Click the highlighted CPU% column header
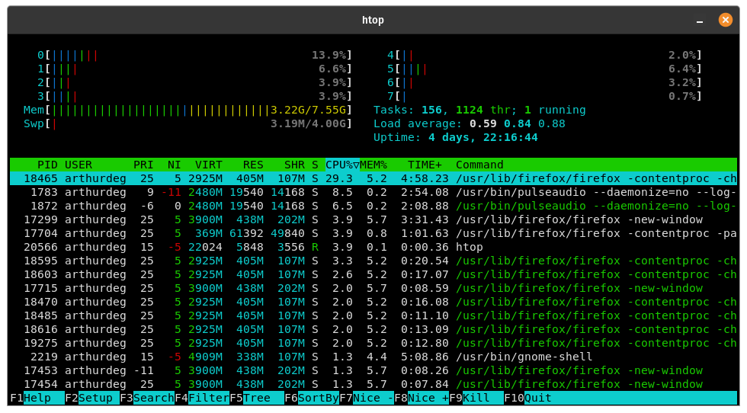Image resolution: width=747 pixels, height=413 pixels. click(342, 165)
